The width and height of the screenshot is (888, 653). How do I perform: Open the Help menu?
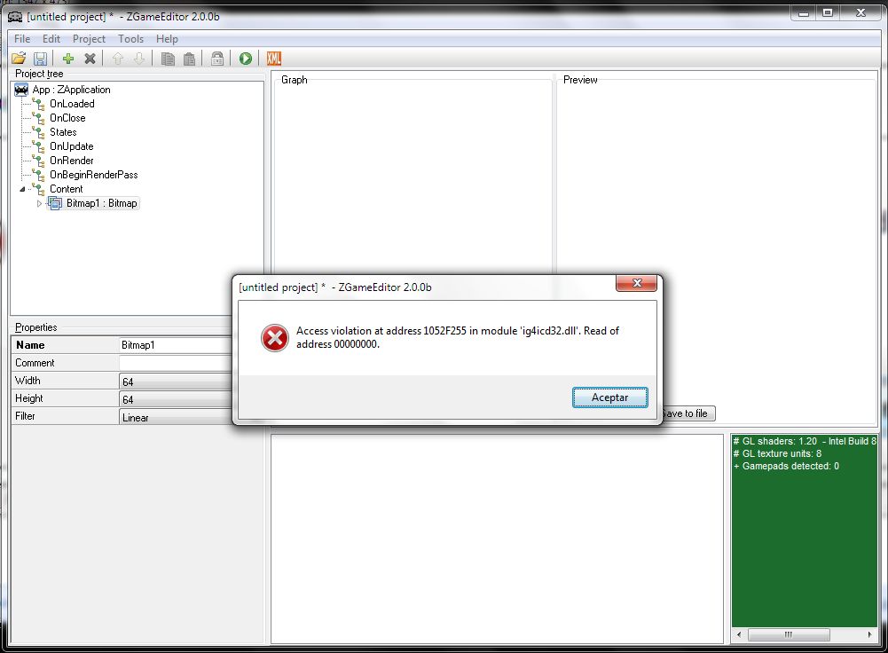pyautogui.click(x=167, y=38)
